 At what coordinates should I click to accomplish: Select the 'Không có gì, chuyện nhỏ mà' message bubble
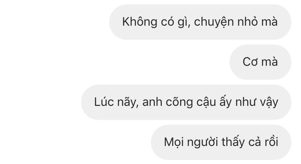pyautogui.click(x=200, y=22)
